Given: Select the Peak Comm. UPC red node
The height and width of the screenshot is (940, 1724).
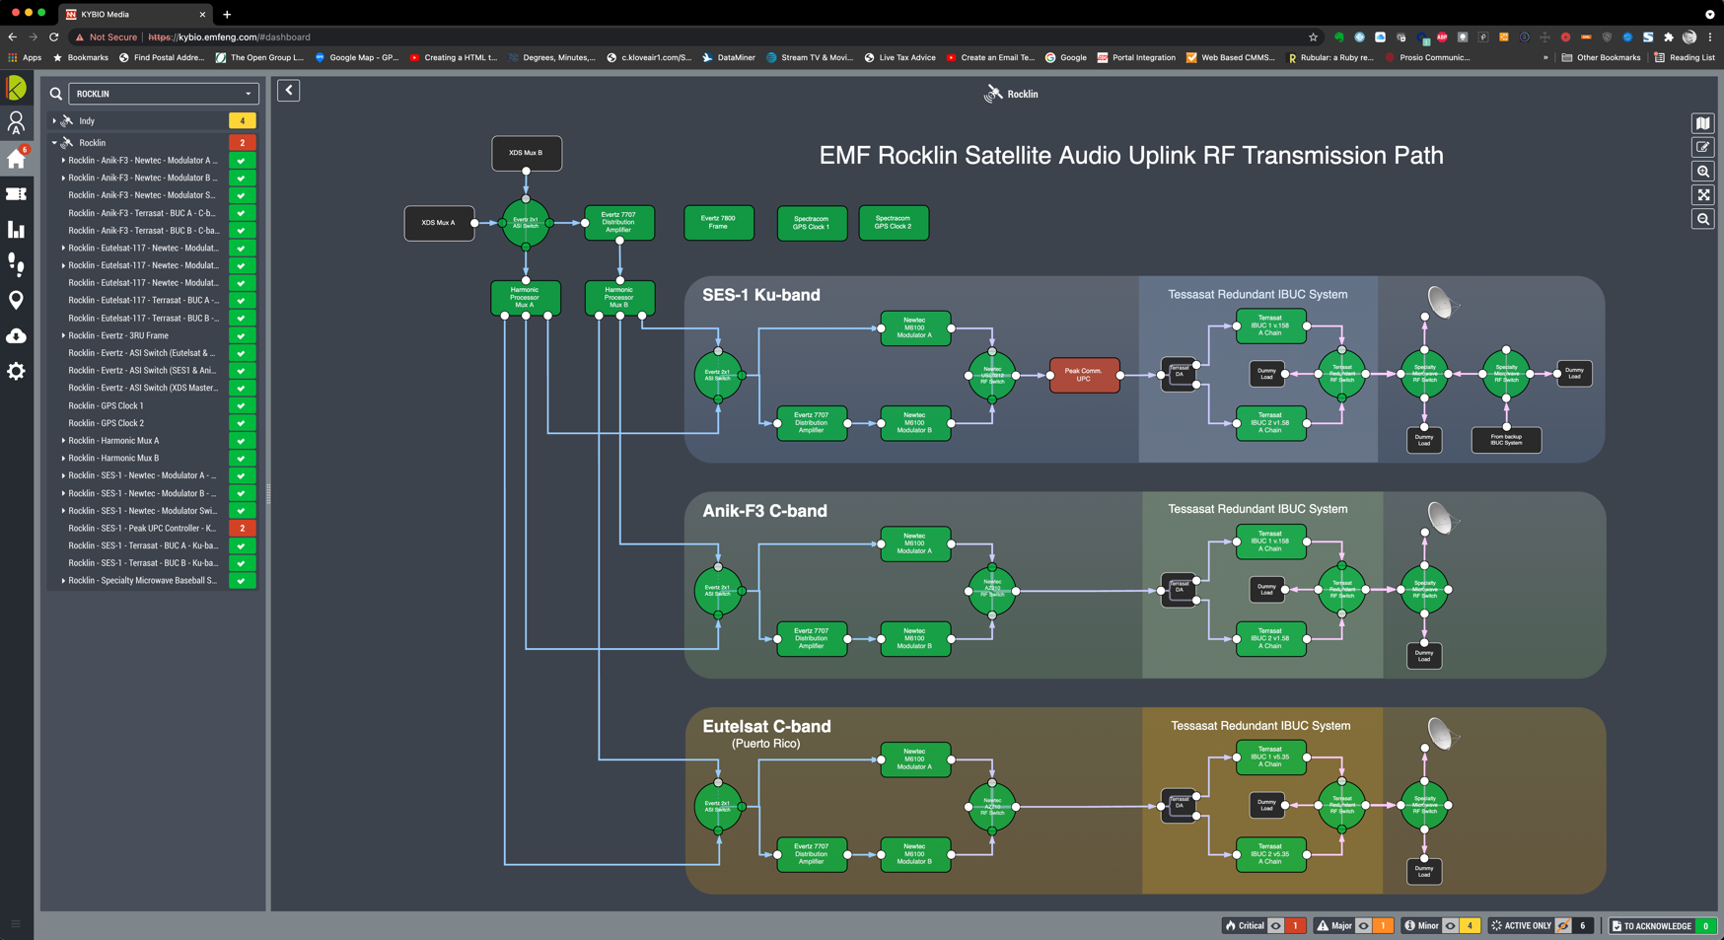Looking at the screenshot, I should pos(1084,375).
